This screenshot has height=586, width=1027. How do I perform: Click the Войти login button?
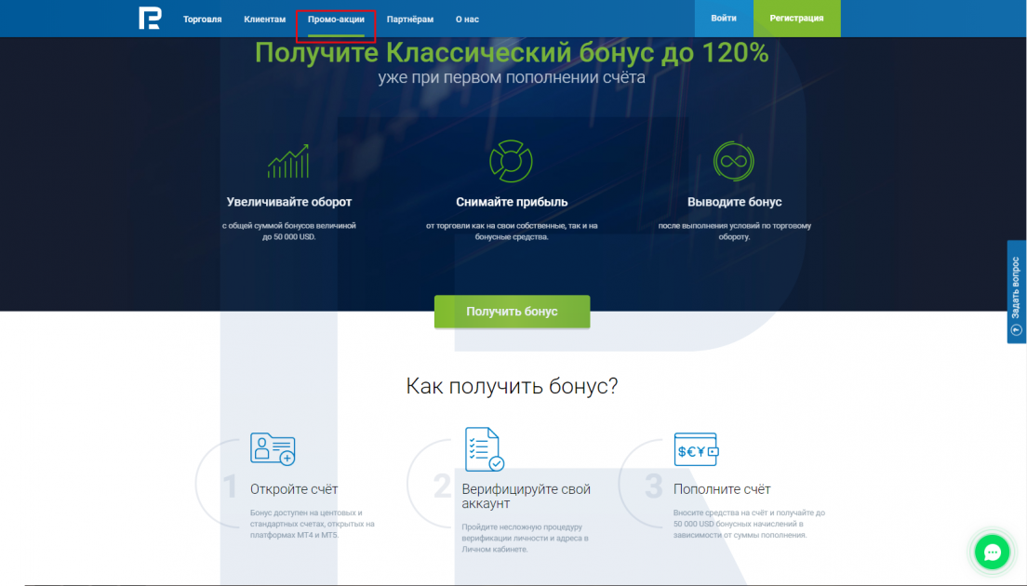(724, 19)
